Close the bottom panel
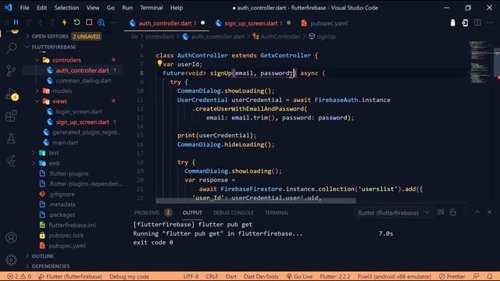Screen dimensions: 500x281 490,212
